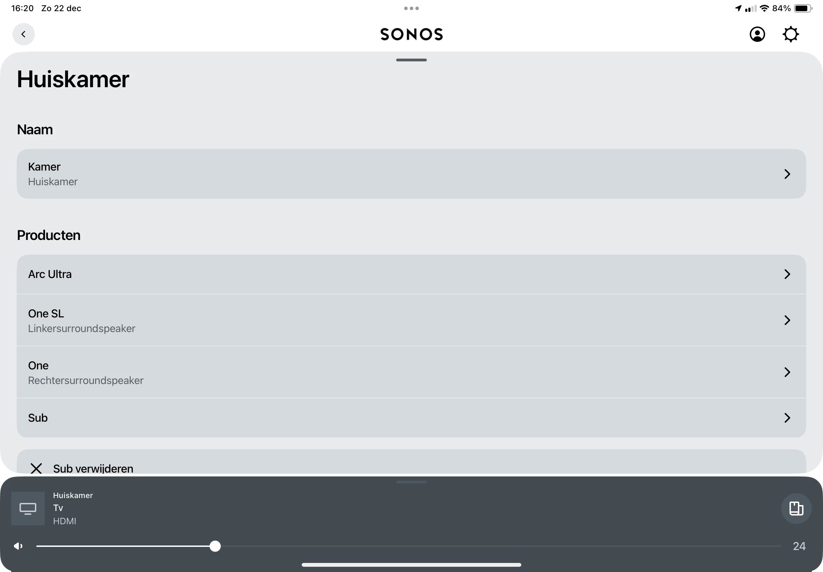The height and width of the screenshot is (572, 823).
Task: Open the Sub product chevron
Action: tap(787, 418)
